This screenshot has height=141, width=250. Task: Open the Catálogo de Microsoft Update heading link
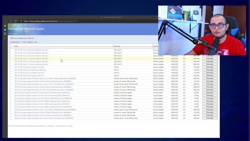[x=26, y=29]
